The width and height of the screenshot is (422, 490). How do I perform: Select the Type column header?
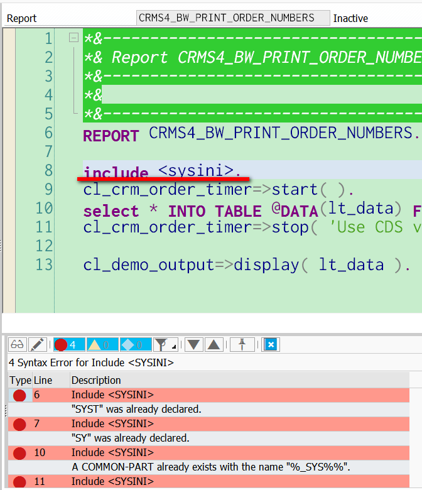coord(20,380)
